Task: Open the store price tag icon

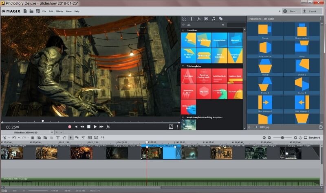Action: [220, 19]
